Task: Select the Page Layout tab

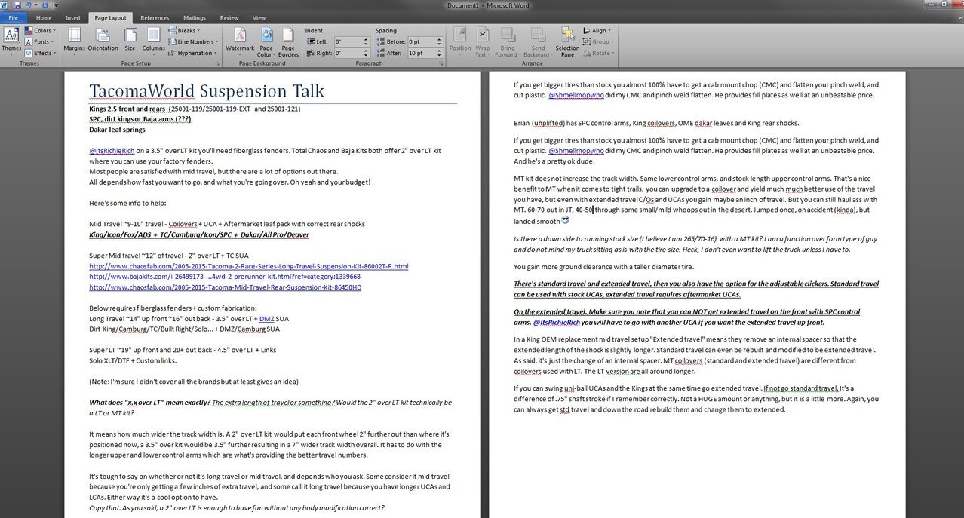Action: [111, 17]
